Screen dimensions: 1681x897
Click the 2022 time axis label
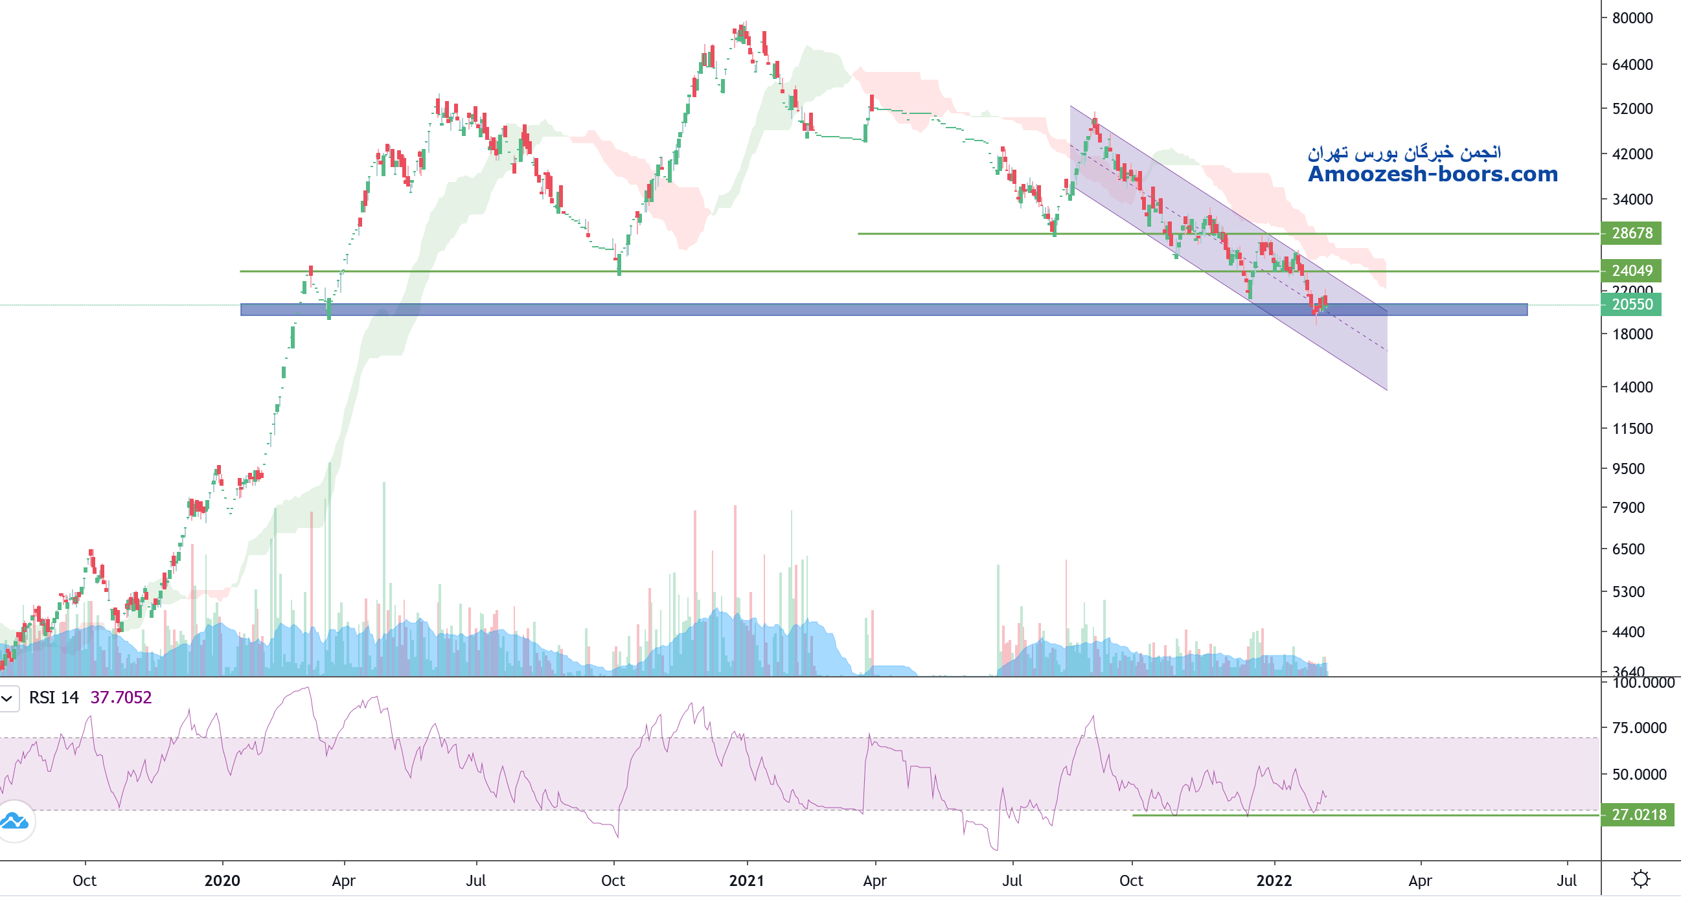click(x=1274, y=881)
